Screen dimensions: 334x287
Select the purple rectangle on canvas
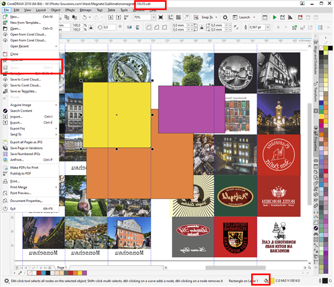point(191,109)
